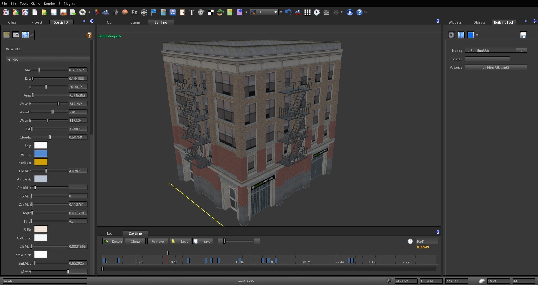Switch to the Objects tab
Image resolution: width=538 pixels, height=285 pixels.
[479, 22]
